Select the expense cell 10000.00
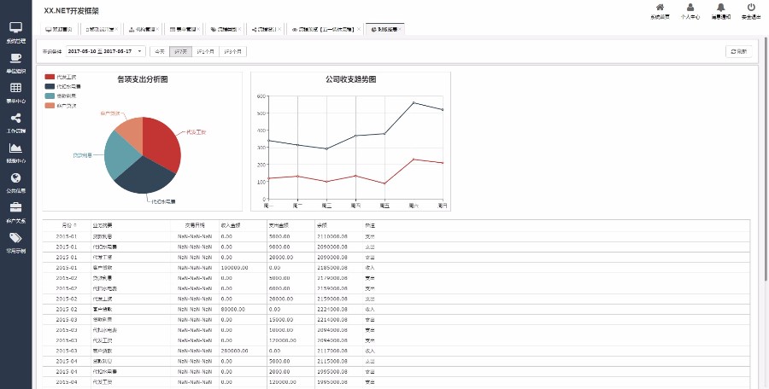Image resolution: width=769 pixels, height=389 pixels. (x=291, y=330)
